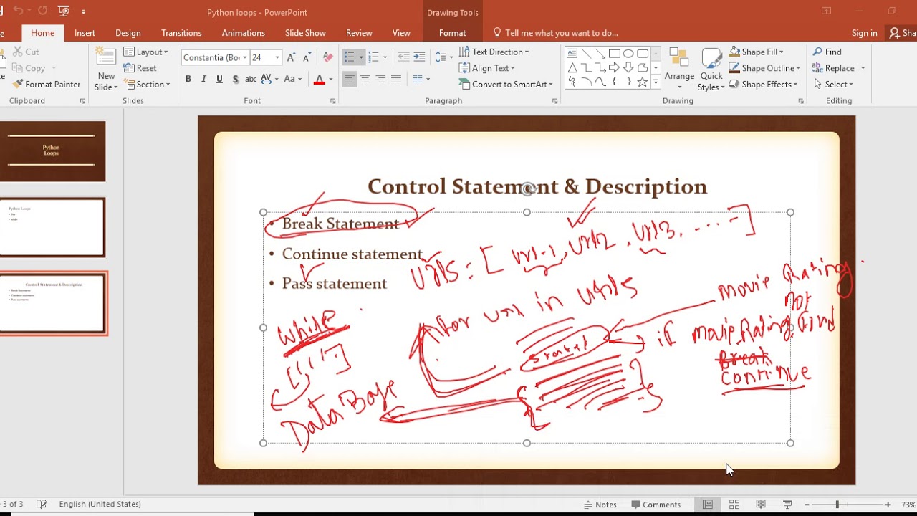Switch to Reading View
The image size is (917, 516).
point(761,505)
